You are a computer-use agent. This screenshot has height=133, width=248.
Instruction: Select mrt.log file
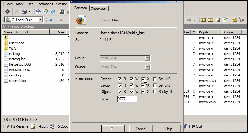pyautogui.click(x=12, y=54)
